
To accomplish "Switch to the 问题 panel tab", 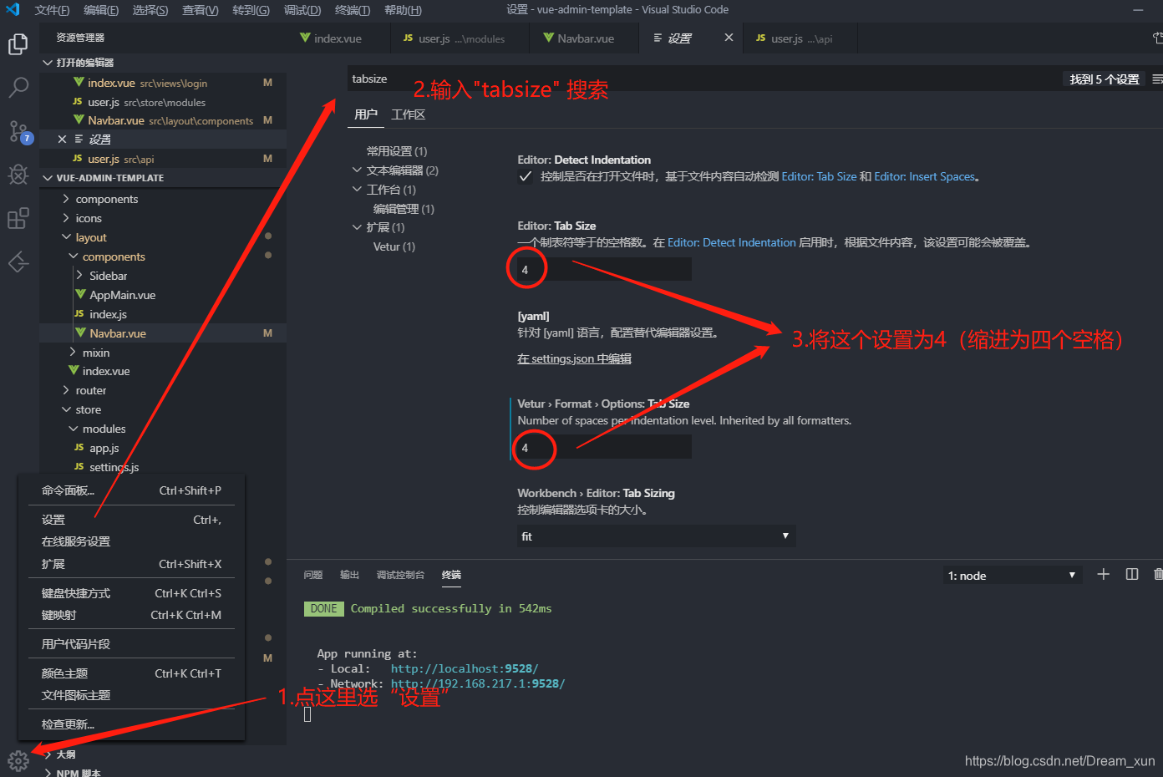I will (313, 575).
